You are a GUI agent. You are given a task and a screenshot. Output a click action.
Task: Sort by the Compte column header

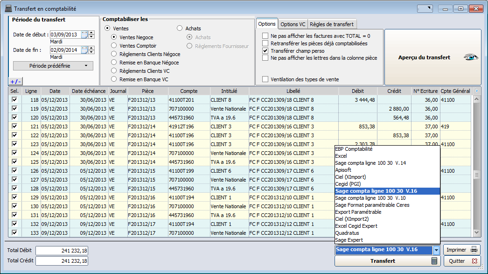[189, 91]
